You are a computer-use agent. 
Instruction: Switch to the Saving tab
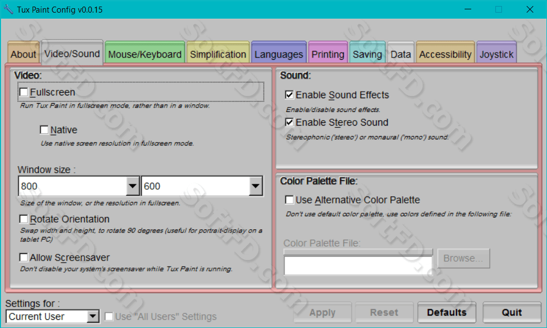point(367,53)
